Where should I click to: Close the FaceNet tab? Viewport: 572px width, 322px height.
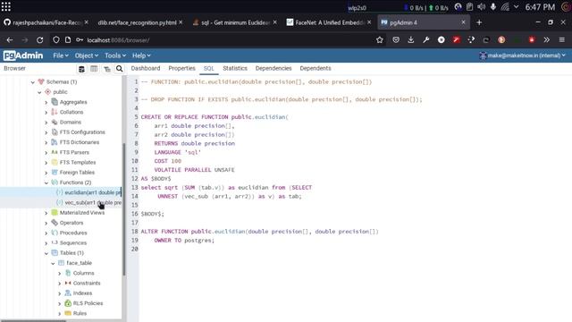pyautogui.click(x=369, y=22)
